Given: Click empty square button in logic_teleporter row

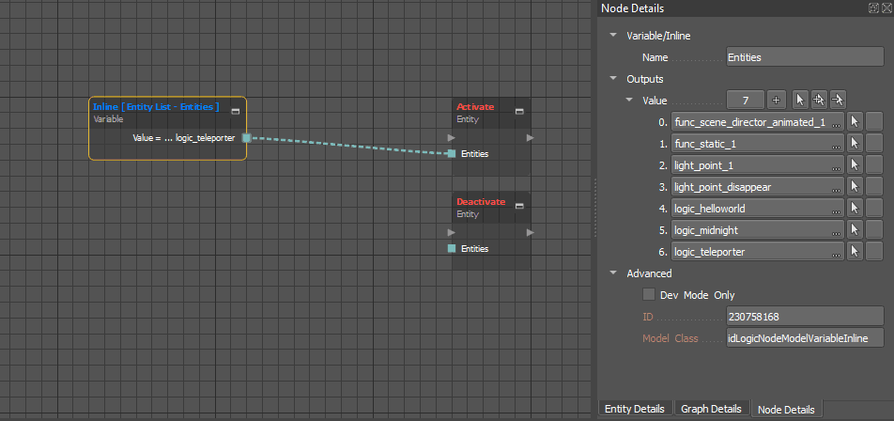Looking at the screenshot, I should (874, 252).
